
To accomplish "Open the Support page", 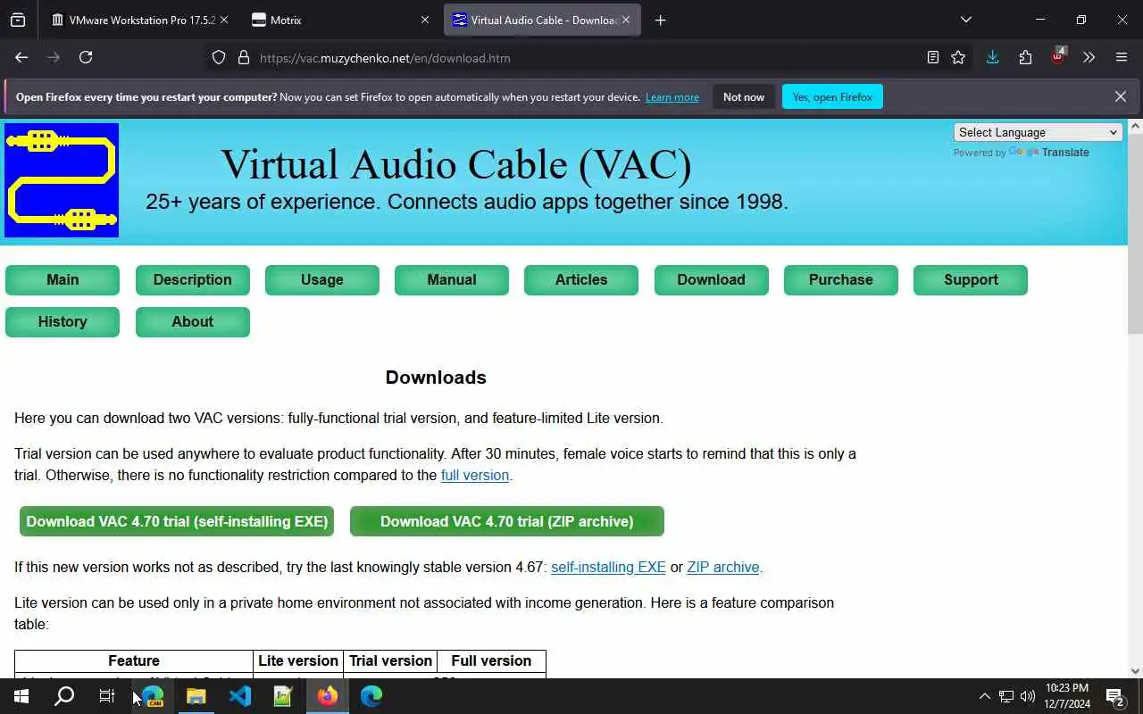I will point(971,279).
